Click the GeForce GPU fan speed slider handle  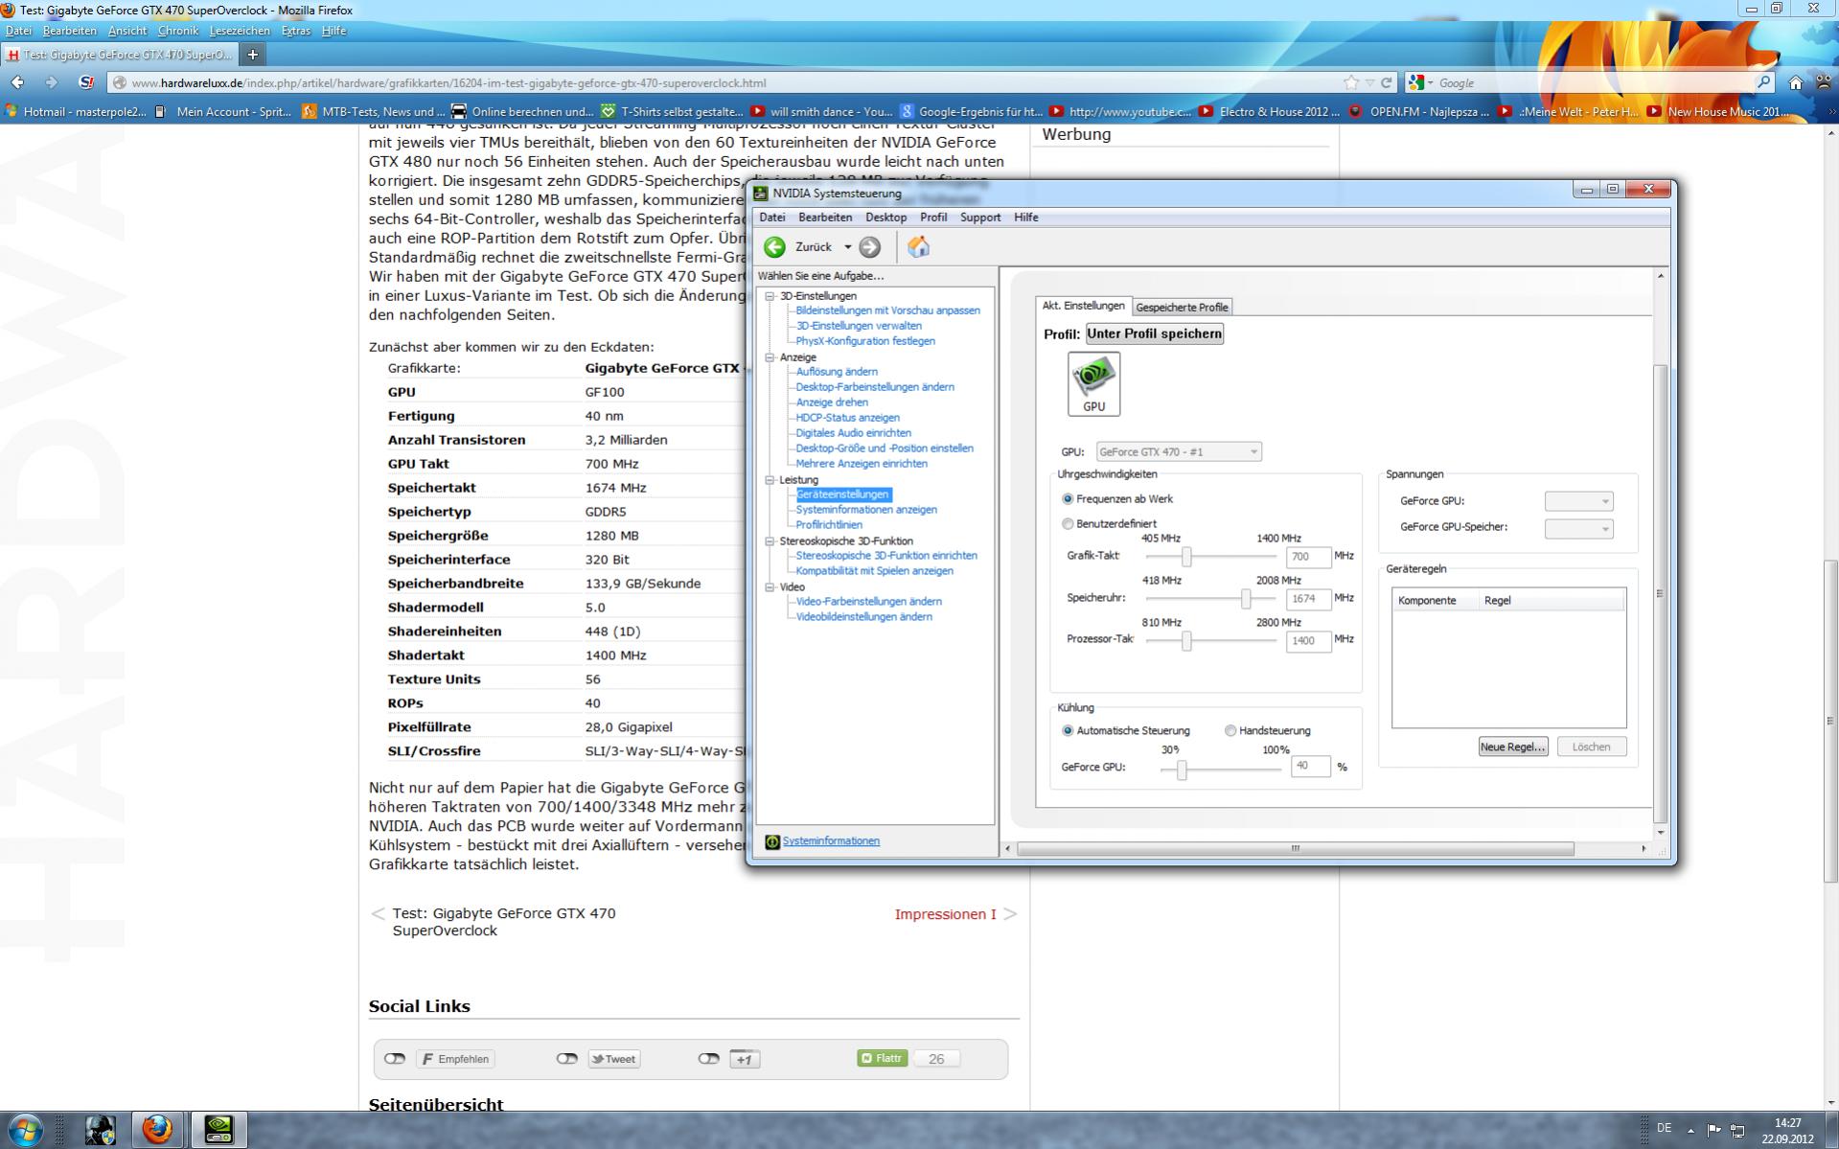1182,770
